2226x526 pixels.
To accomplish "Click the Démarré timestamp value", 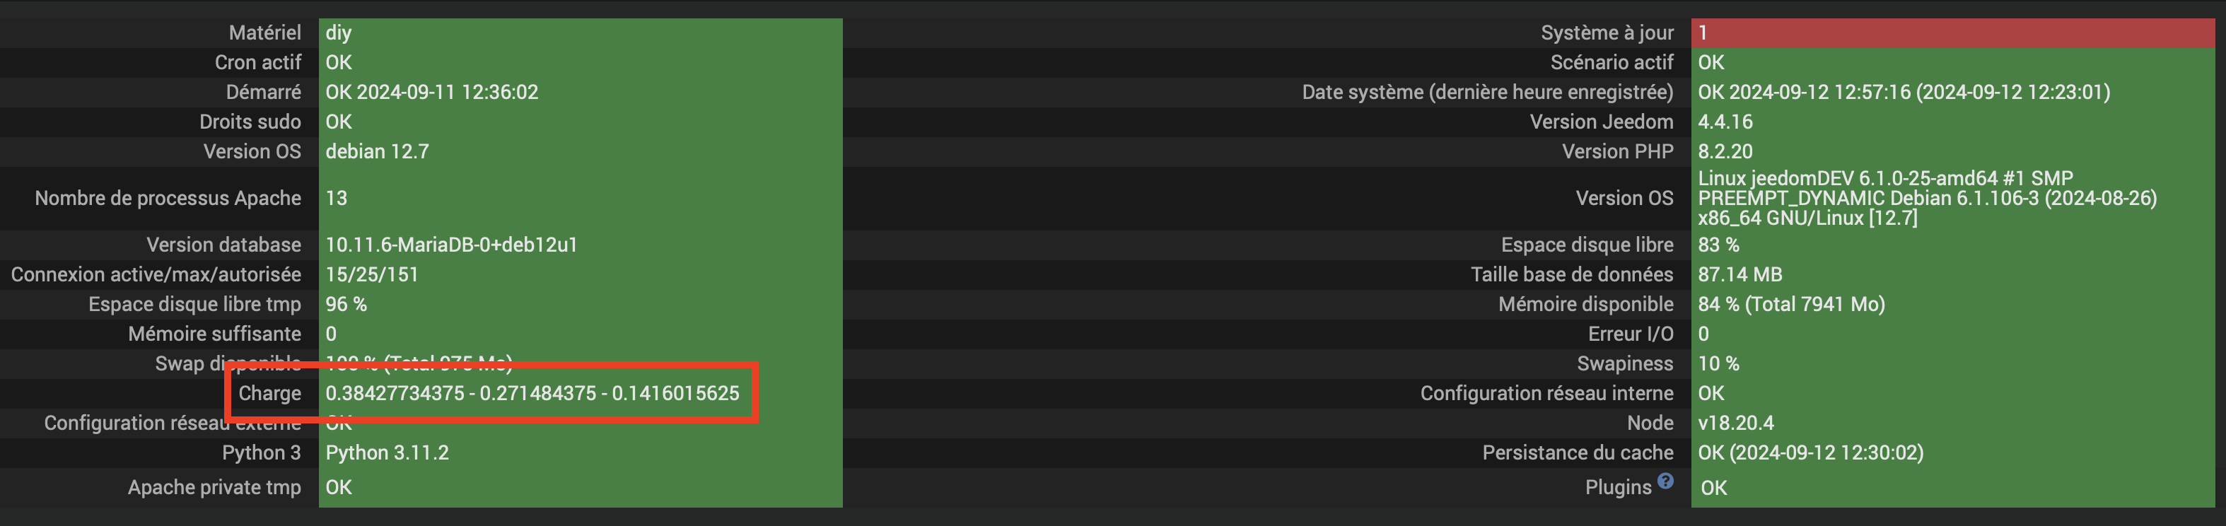I will [x=431, y=93].
